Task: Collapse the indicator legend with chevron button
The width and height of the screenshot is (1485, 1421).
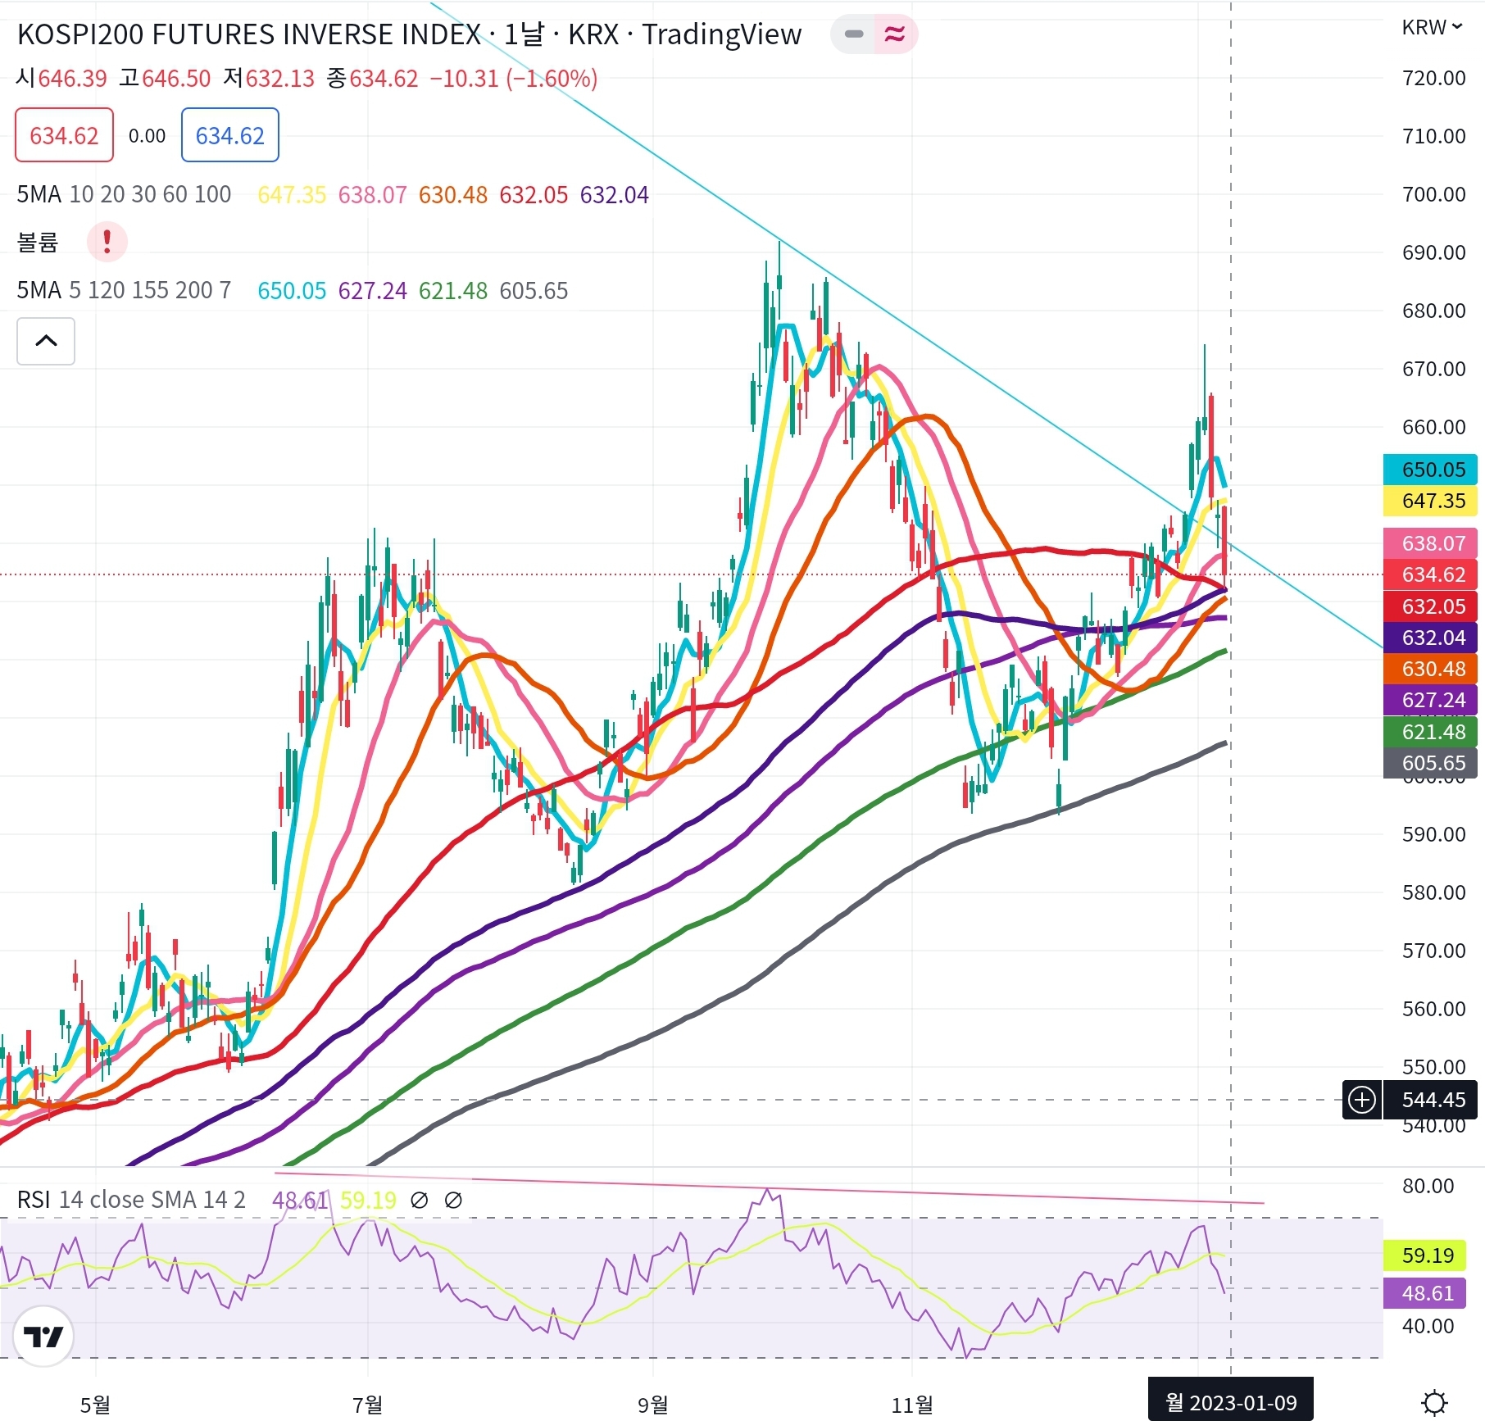Action: (46, 341)
